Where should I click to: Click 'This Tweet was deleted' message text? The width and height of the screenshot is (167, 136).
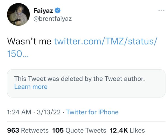[79, 79]
